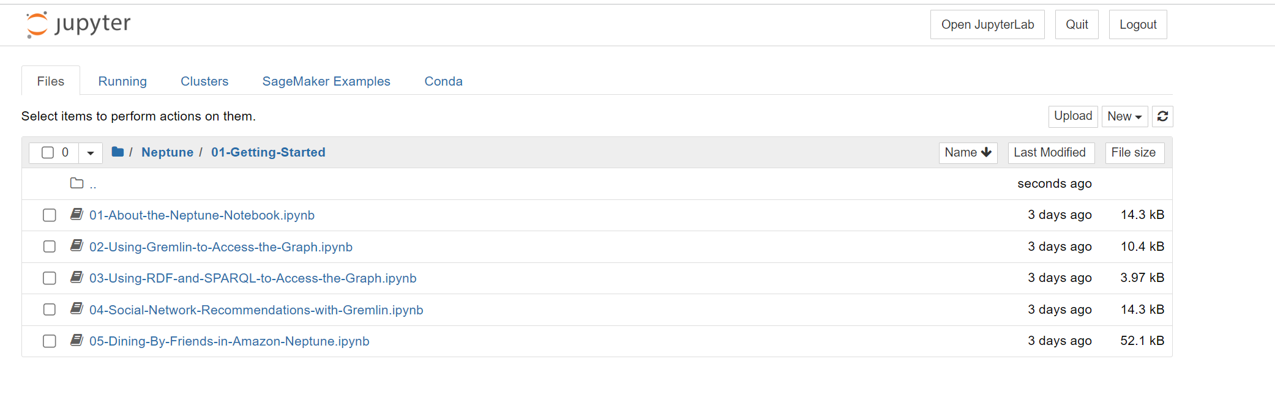Navigate to Neptune breadcrumb folder

167,152
